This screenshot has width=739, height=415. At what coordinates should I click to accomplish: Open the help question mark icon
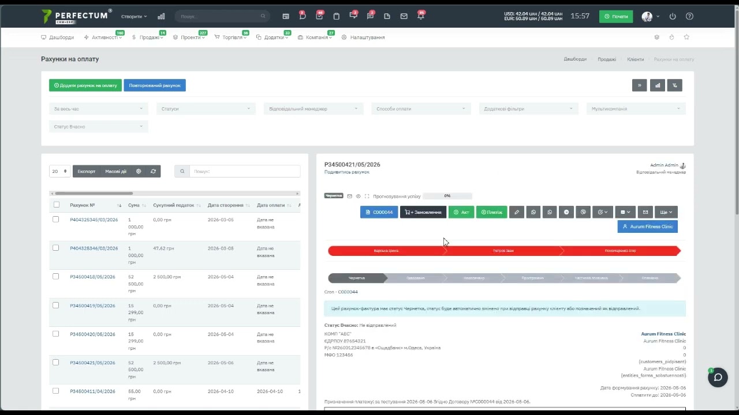coord(689,17)
